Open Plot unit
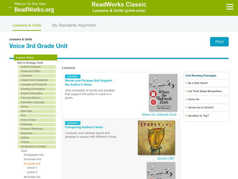The width and height of the screenshot is (238, 179). click(x=37, y=115)
